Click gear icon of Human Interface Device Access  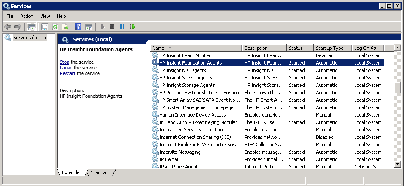tap(155, 115)
